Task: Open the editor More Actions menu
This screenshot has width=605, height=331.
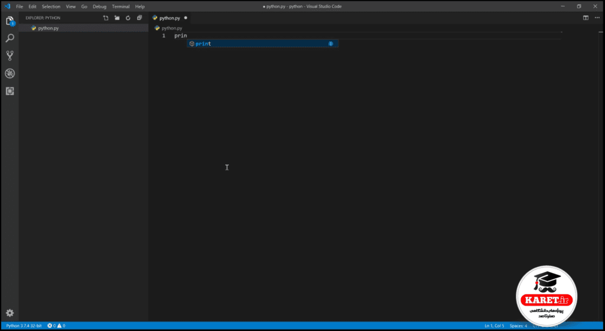Action: [597, 18]
